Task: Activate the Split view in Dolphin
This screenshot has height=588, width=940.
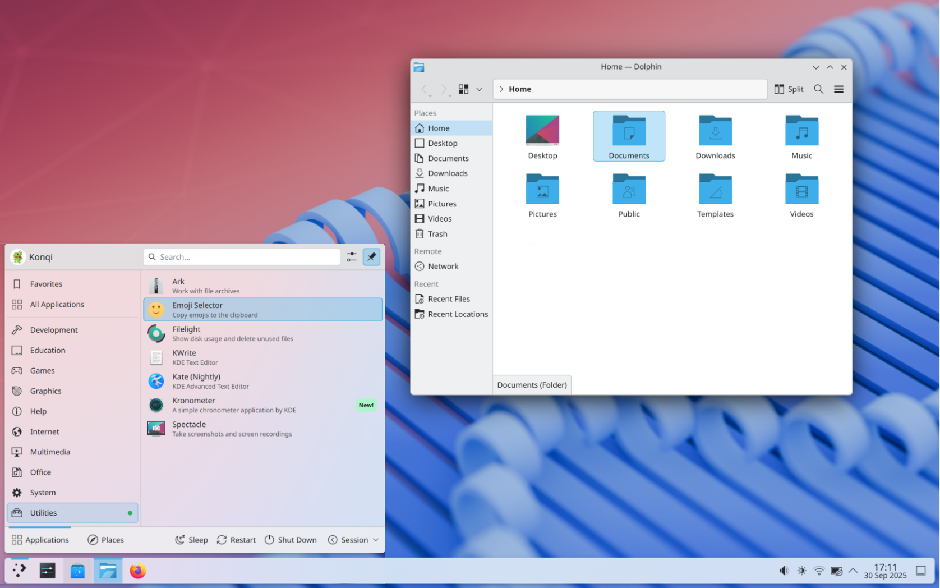Action: pos(789,89)
